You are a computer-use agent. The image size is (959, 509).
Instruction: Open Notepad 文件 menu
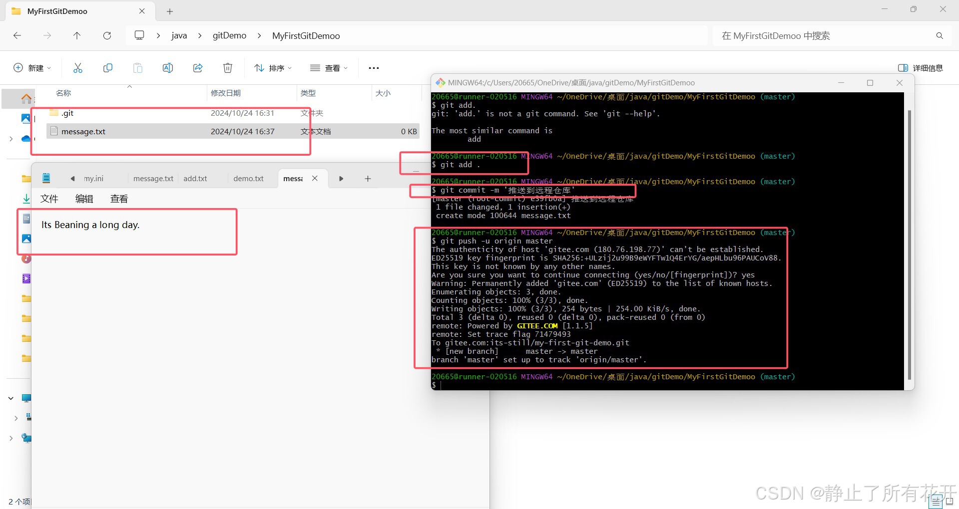point(49,199)
